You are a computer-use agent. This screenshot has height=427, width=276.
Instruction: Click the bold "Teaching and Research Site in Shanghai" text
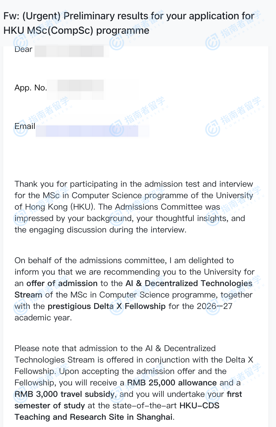94,417
